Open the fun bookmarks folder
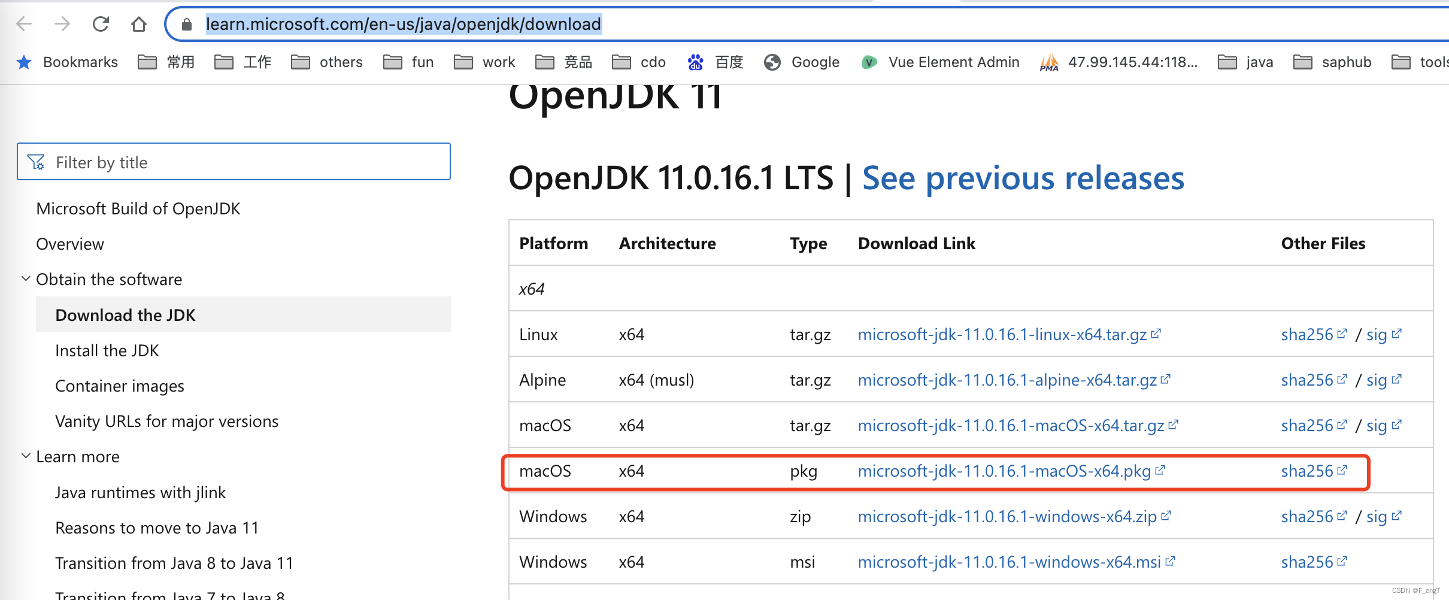The width and height of the screenshot is (1449, 600). pos(408,62)
